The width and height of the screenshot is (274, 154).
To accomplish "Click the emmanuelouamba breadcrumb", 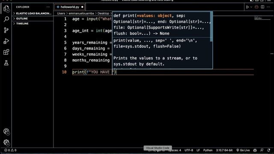I will [x=81, y=13].
